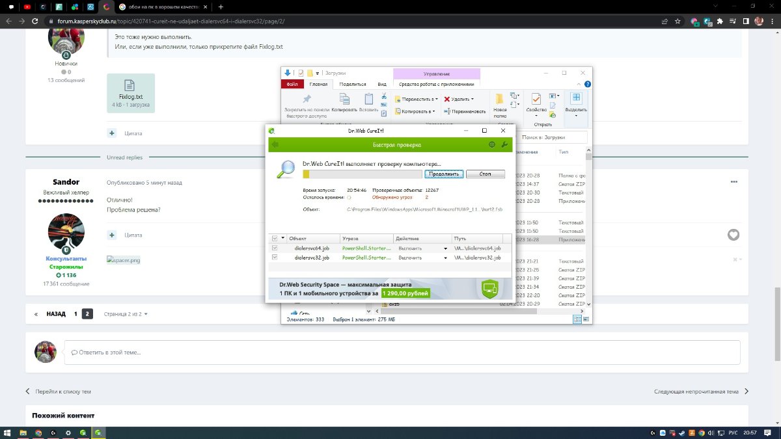The image size is (781, 439).
Task: Click the green back arrow in Dr.Web
Action: coord(275,144)
